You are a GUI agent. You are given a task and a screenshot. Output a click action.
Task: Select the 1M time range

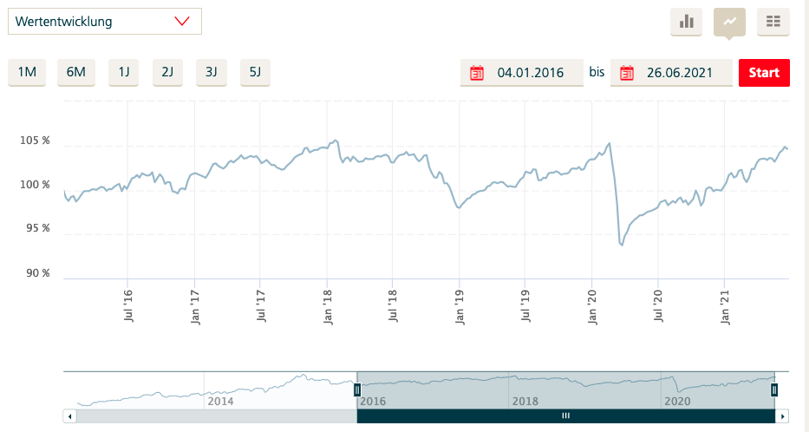27,72
